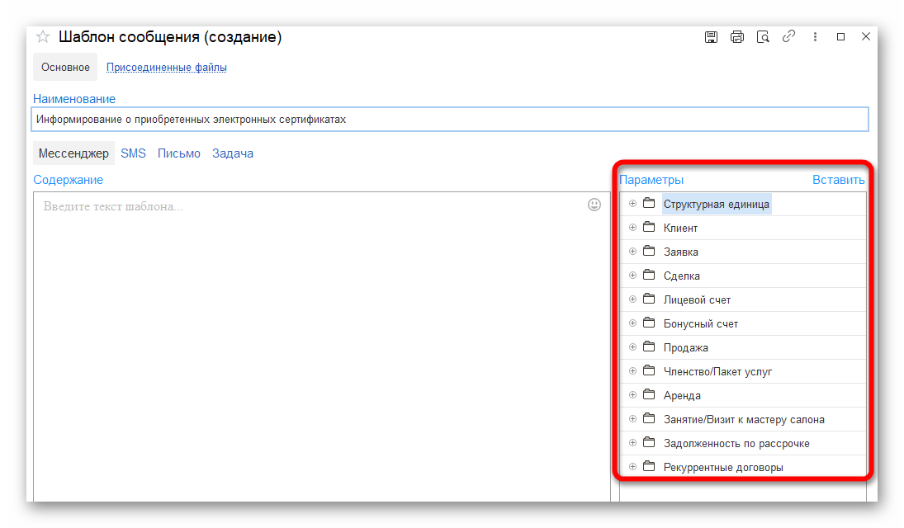Select the Лицевой счет row text
904x528 pixels.
pos(697,299)
